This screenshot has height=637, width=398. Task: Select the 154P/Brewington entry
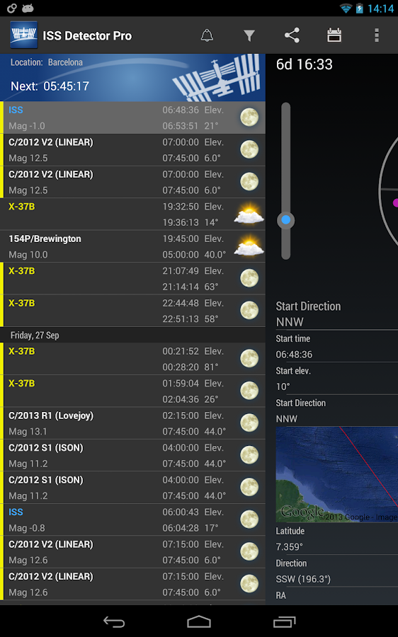(x=132, y=246)
